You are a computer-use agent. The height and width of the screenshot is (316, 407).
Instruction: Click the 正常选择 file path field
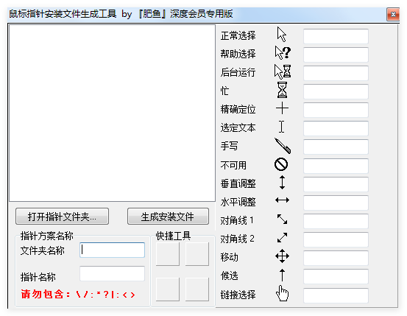click(336, 36)
